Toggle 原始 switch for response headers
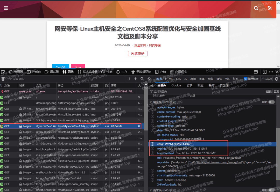Viewport: 280px width, 192px height. pos(271,102)
